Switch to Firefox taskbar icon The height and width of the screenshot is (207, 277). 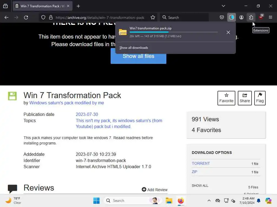(181, 201)
